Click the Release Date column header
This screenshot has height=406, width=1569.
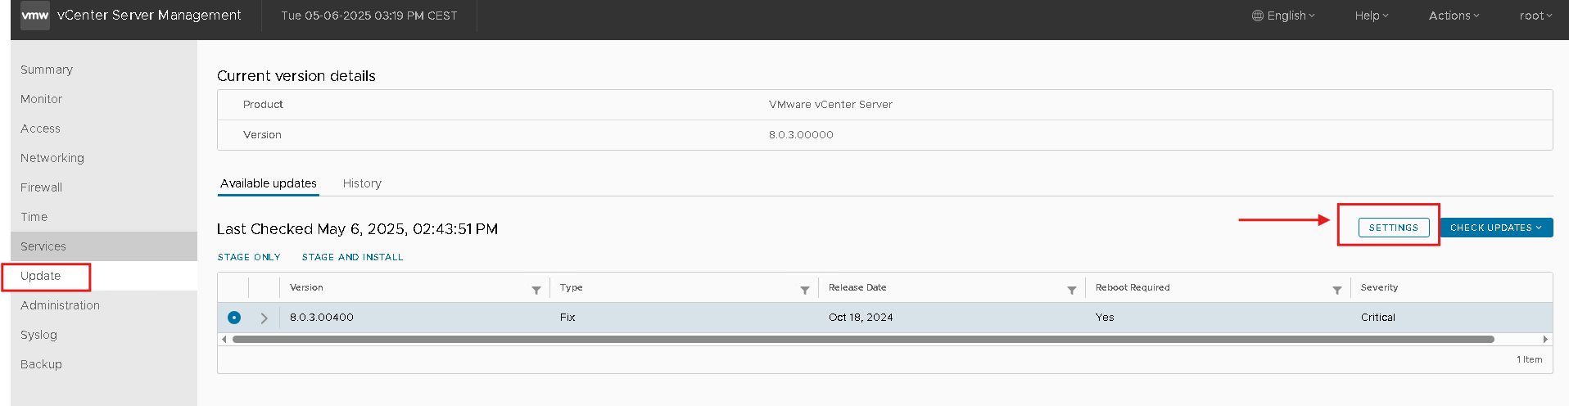(857, 287)
